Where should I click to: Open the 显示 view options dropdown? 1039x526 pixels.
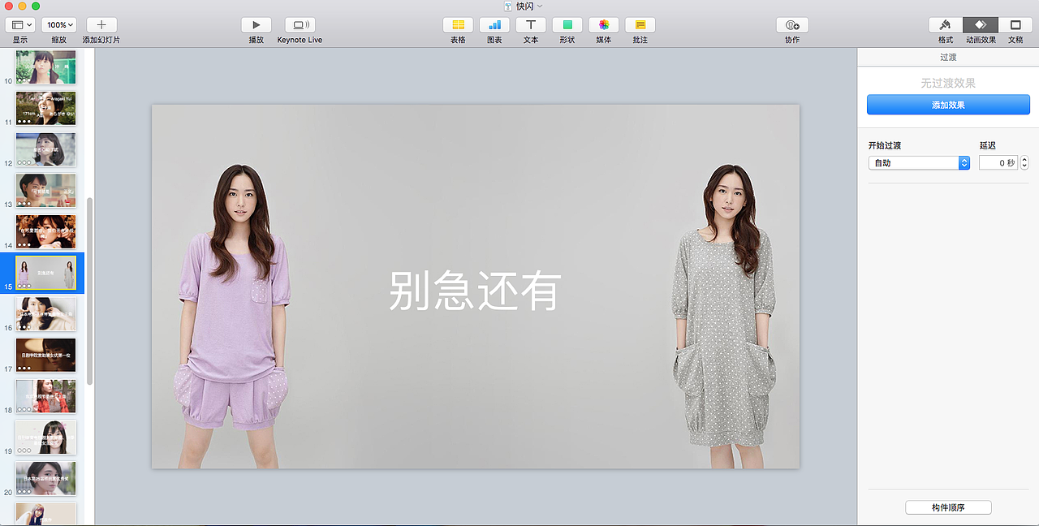[x=19, y=24]
